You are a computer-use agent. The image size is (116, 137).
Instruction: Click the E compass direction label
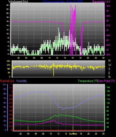109,73
